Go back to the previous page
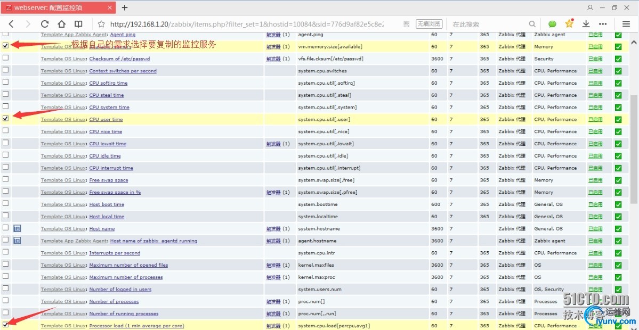 tap(11, 24)
